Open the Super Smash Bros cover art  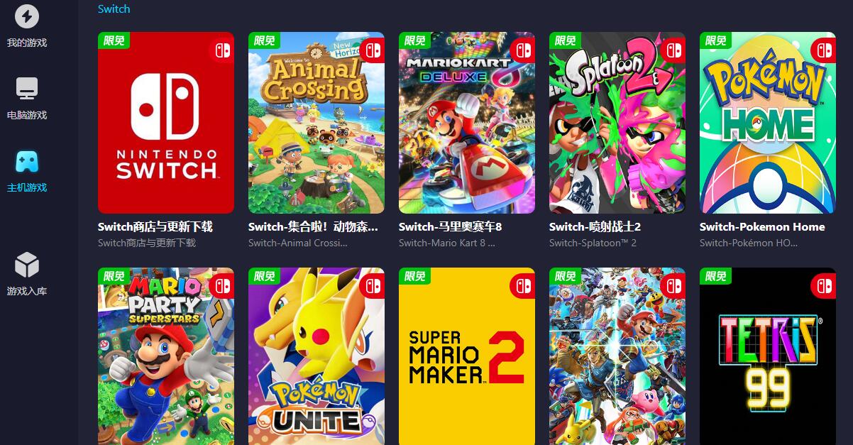(617, 356)
